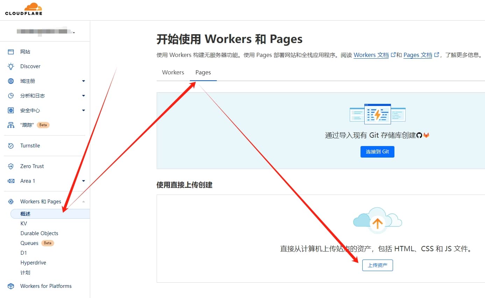The width and height of the screenshot is (485, 298).
Task: Expand the 分析和日志 dropdown arrow
Action: point(83,96)
